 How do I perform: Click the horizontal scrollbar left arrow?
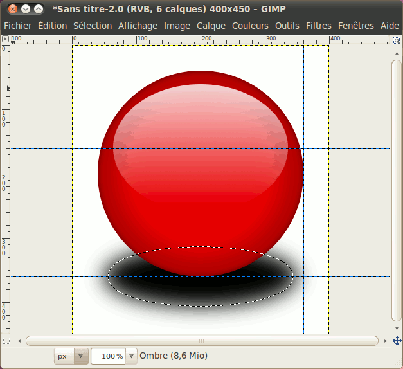19,340
